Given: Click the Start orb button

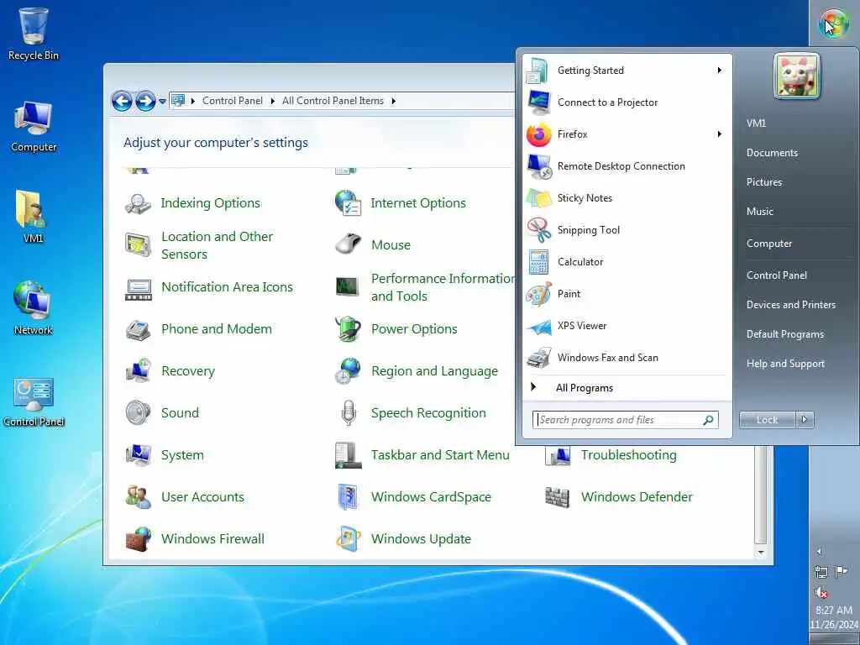Looking at the screenshot, I should (834, 23).
